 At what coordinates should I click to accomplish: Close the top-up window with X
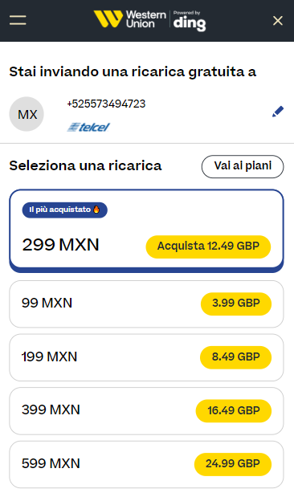(x=278, y=21)
